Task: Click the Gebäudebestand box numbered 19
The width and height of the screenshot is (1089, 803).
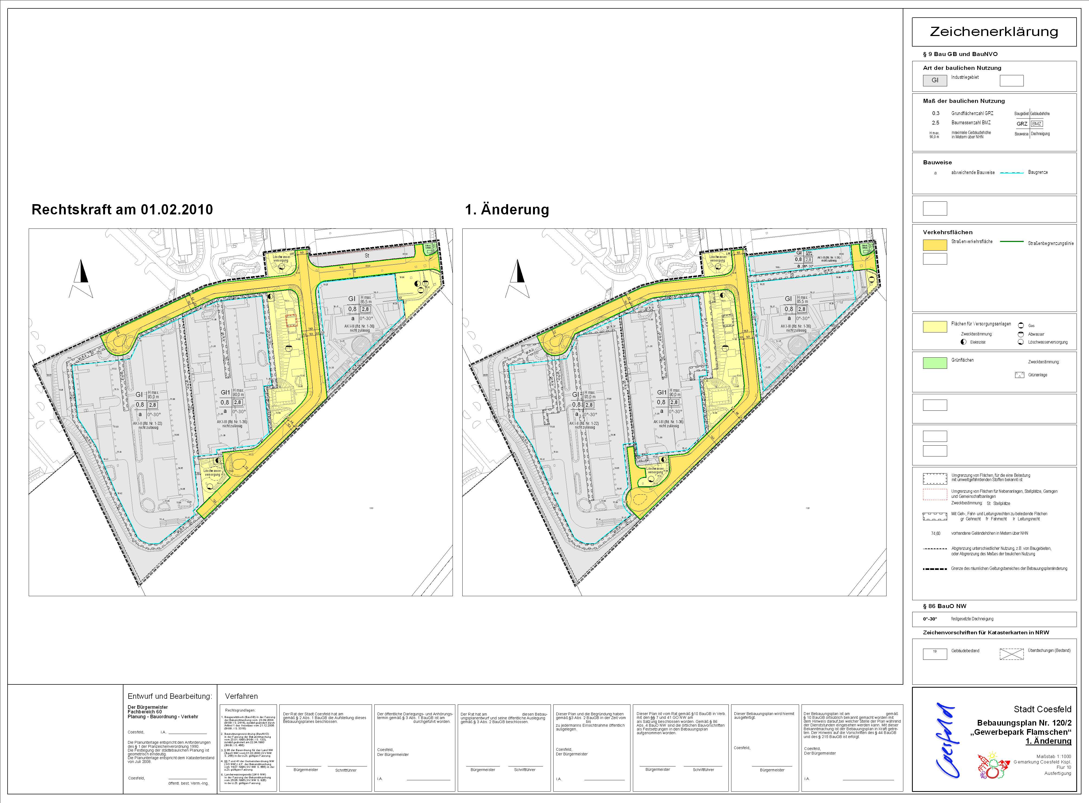Action: 935,654
